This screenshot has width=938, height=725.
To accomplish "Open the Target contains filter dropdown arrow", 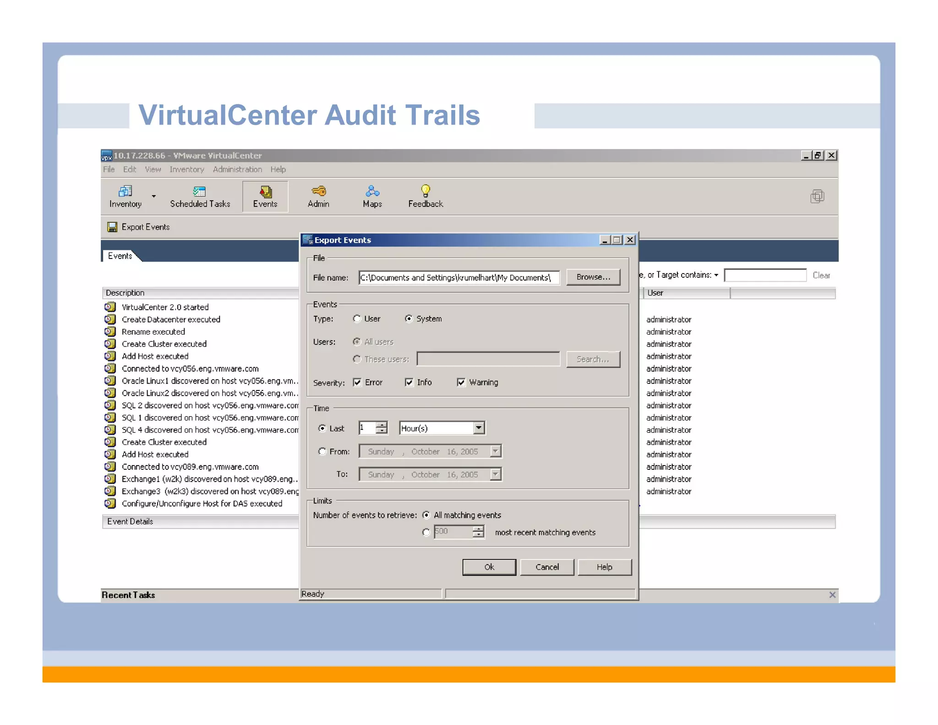I will pos(716,275).
